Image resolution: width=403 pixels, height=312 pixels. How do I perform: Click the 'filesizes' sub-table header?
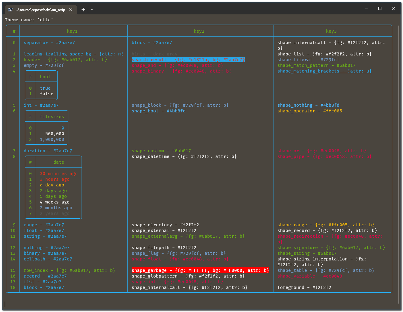[x=52, y=117]
